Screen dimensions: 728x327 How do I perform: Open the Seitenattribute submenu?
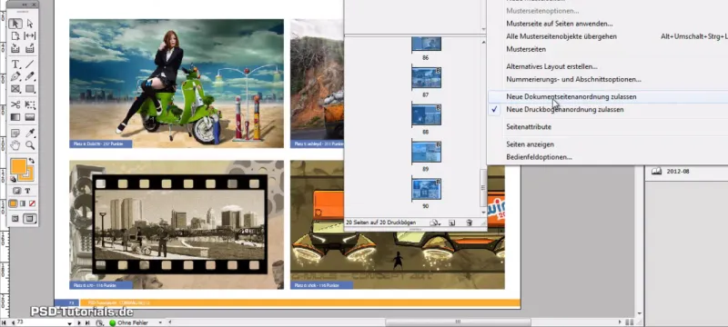click(529, 127)
